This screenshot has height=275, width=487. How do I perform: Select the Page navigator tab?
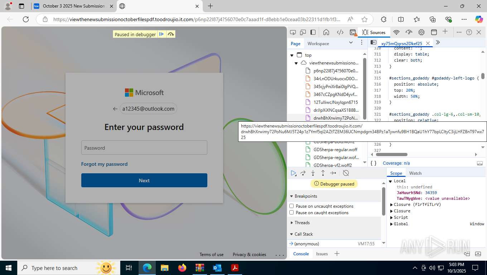point(295,44)
